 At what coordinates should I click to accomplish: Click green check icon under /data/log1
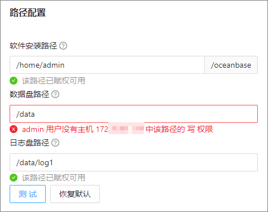pyautogui.click(x=14, y=178)
